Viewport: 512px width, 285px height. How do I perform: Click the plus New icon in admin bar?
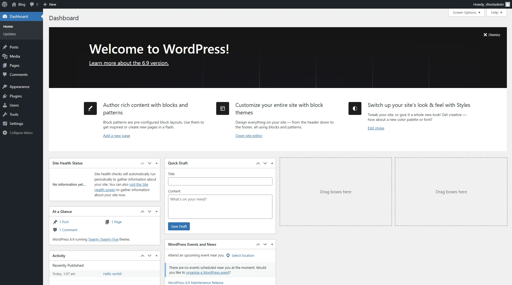(x=45, y=4)
